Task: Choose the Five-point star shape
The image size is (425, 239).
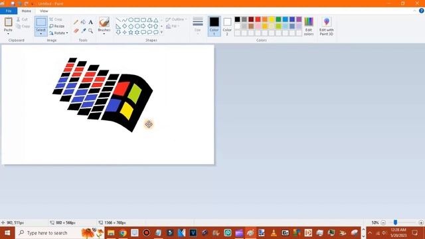Action: [x=131, y=33]
